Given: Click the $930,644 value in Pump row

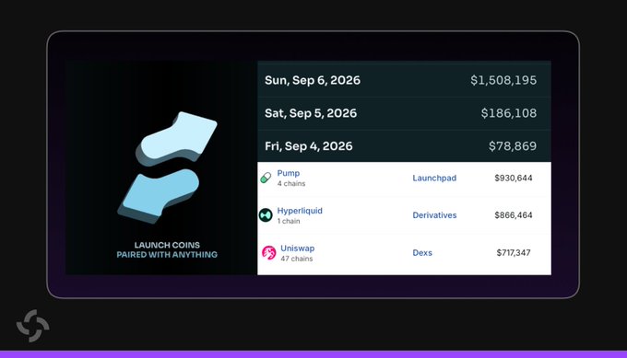Looking at the screenshot, I should point(514,178).
